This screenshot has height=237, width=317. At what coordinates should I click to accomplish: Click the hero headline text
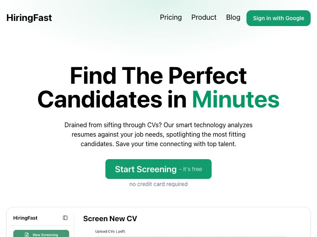coord(158,88)
